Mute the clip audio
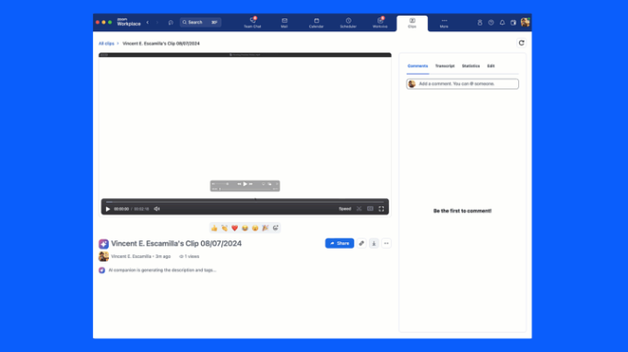 click(157, 209)
